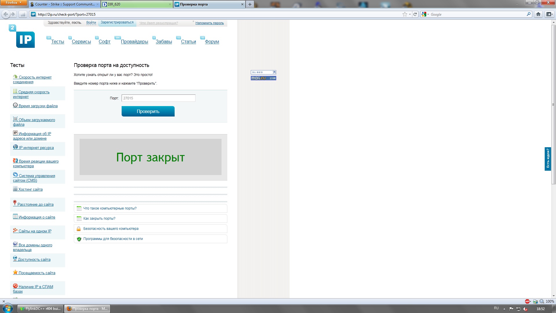Open Время загрузки файла link

pyautogui.click(x=35, y=106)
